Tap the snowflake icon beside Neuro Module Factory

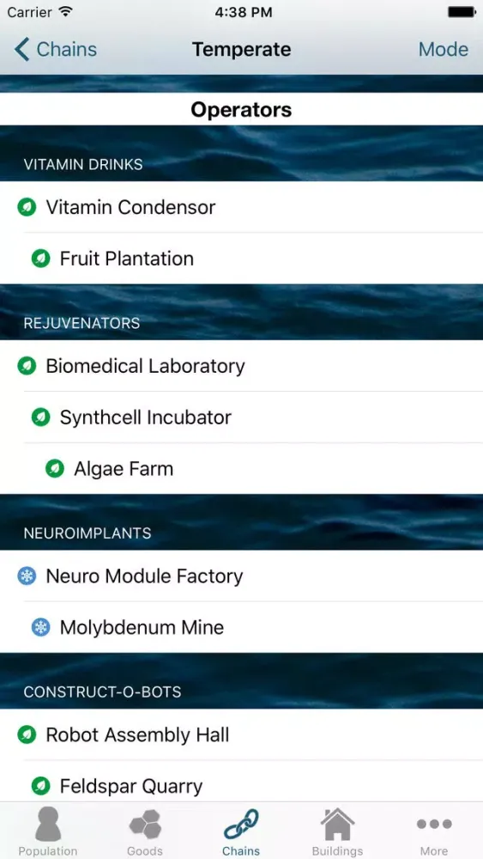point(27,576)
